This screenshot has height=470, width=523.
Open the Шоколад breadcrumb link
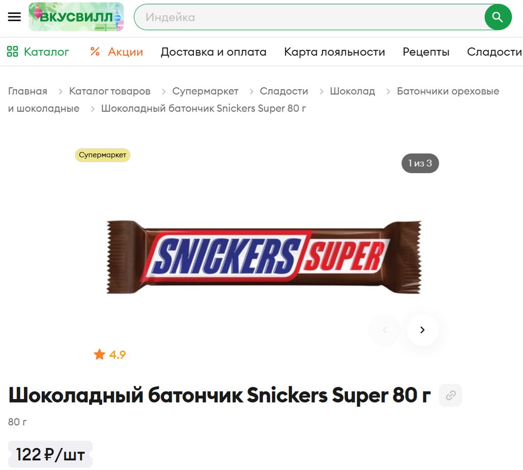pyautogui.click(x=352, y=91)
